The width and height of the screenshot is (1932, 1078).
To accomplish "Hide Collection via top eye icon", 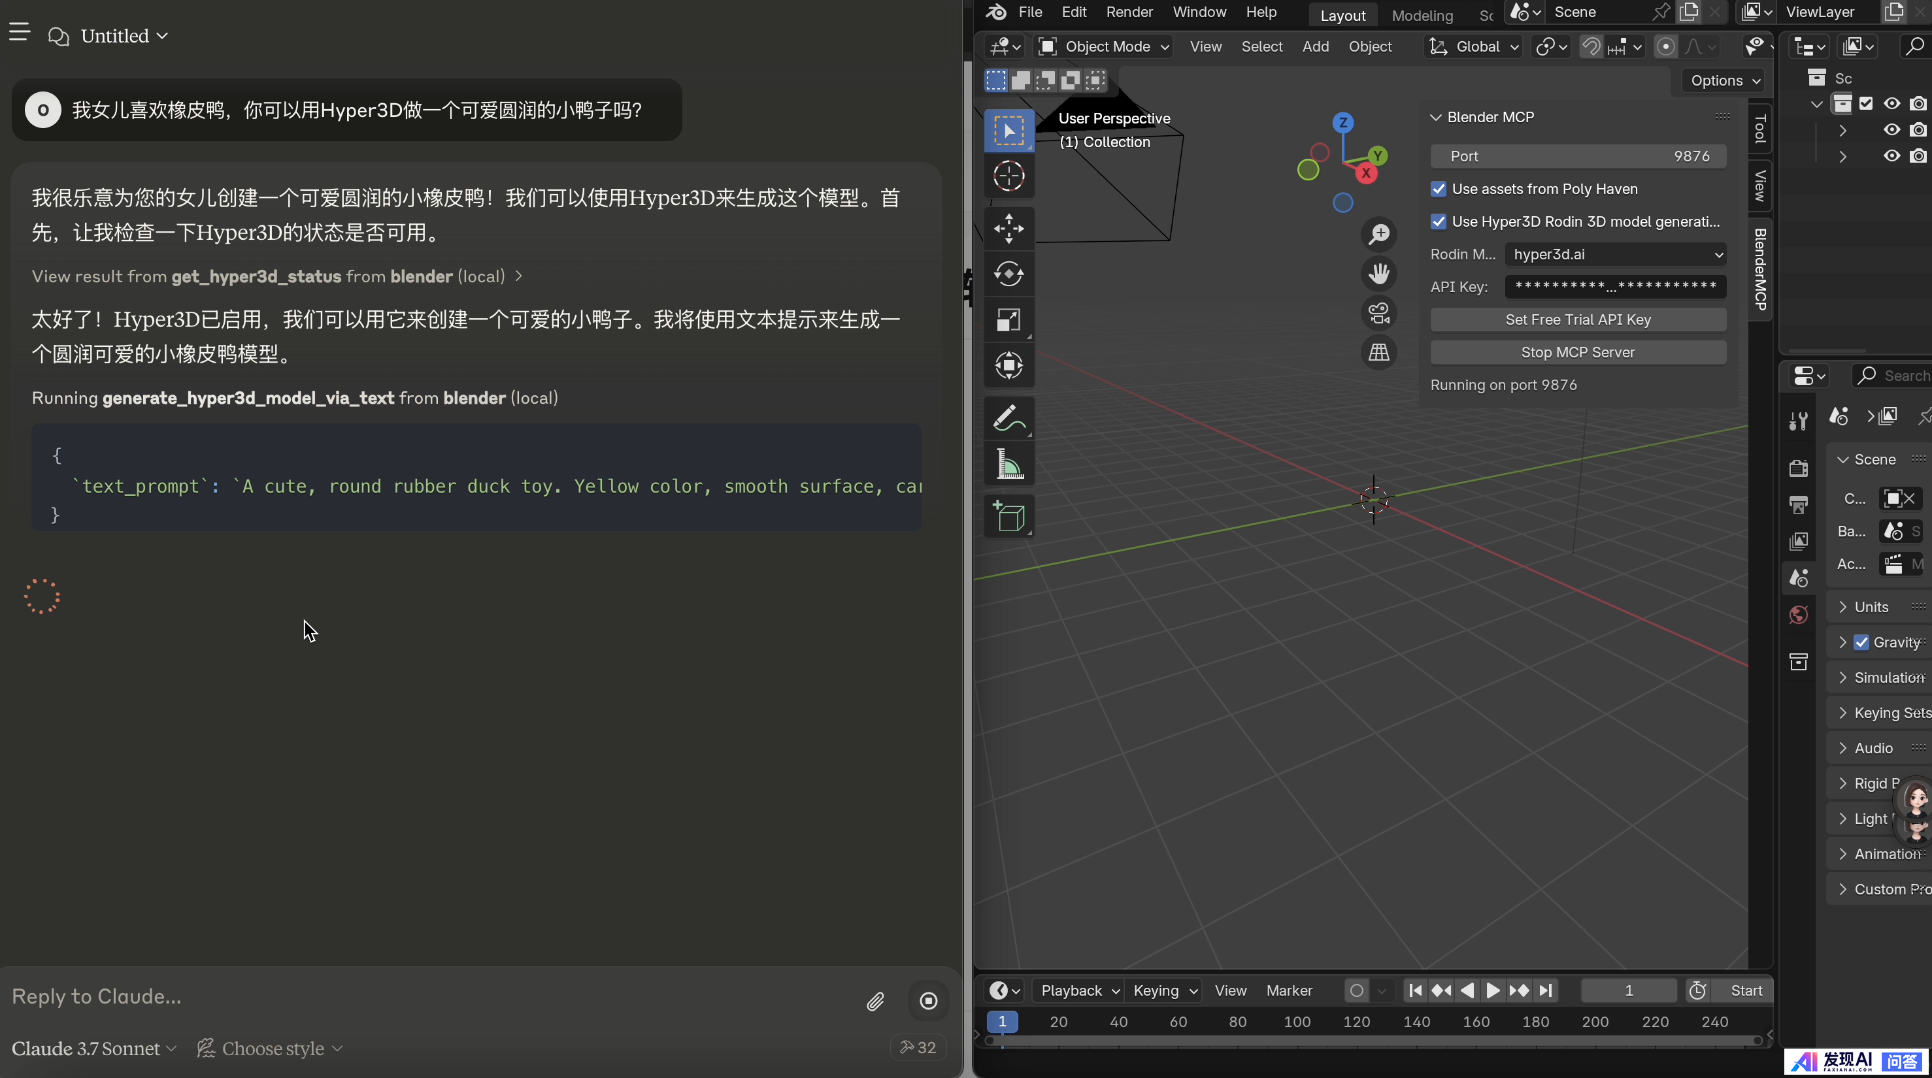I will pos(1891,103).
